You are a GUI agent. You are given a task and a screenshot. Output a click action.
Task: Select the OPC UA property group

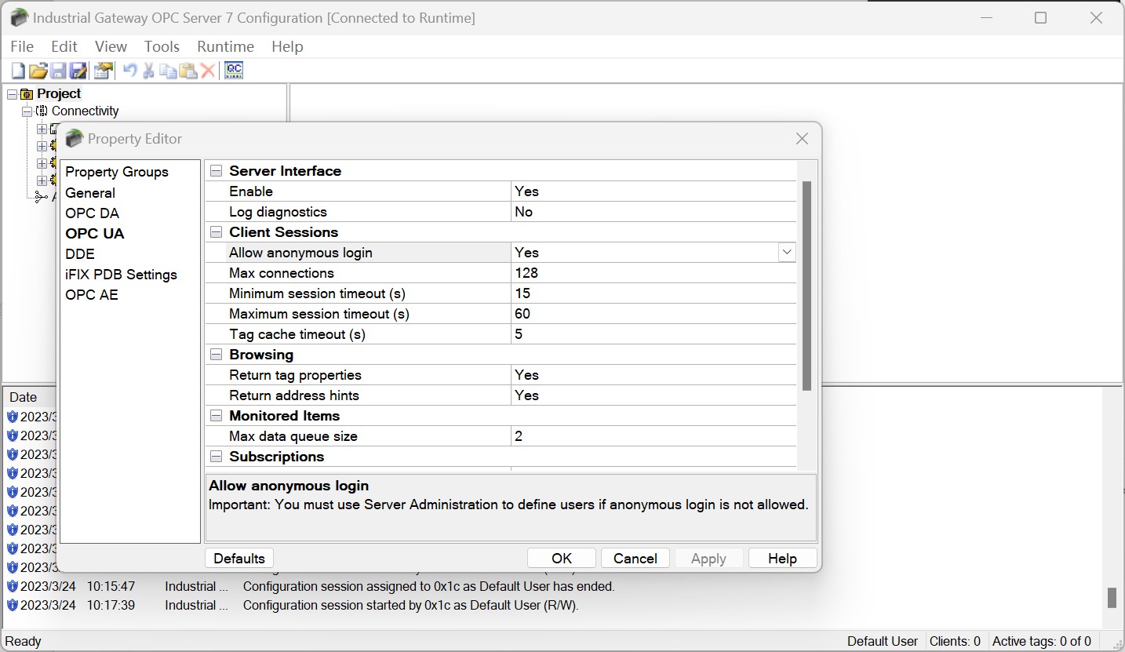coord(95,234)
